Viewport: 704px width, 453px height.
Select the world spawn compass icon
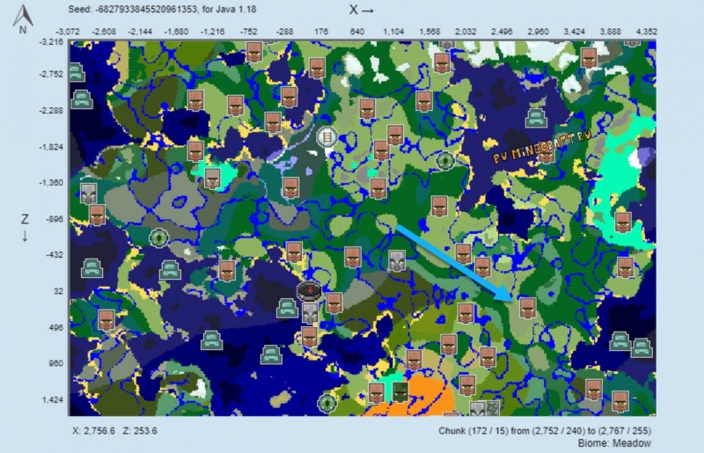[x=310, y=291]
